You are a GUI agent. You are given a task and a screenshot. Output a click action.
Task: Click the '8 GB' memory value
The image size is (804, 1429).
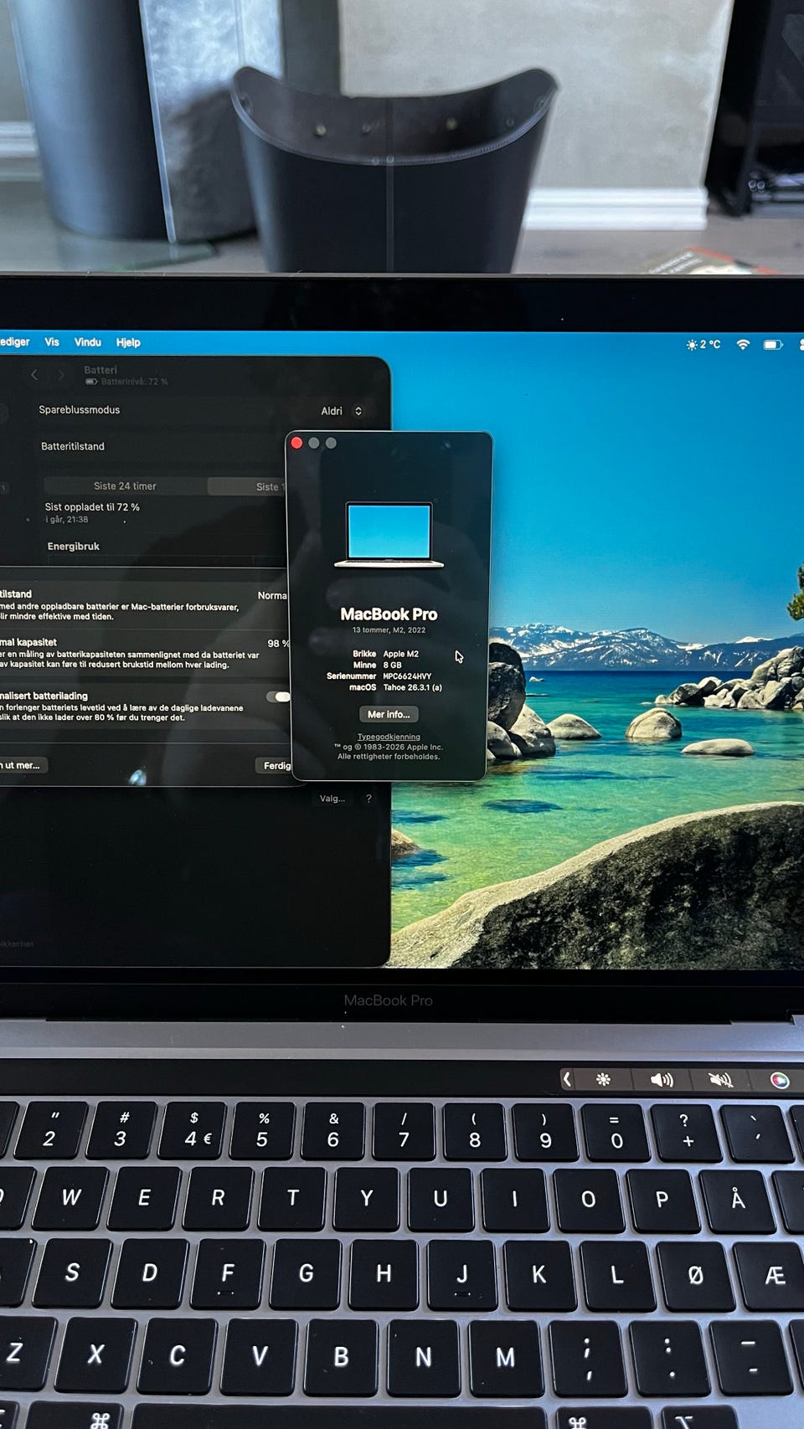(x=393, y=665)
